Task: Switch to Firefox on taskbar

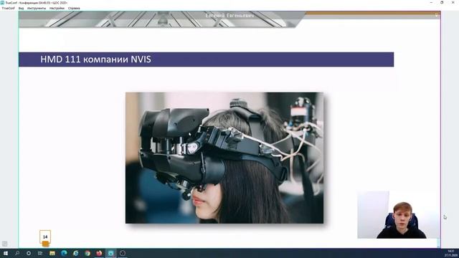Action: (x=99, y=253)
